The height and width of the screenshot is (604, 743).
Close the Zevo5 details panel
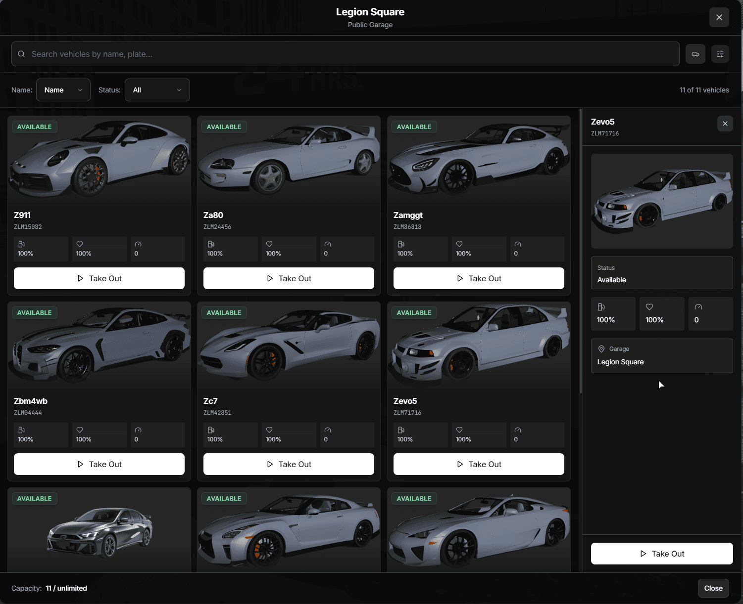[725, 124]
